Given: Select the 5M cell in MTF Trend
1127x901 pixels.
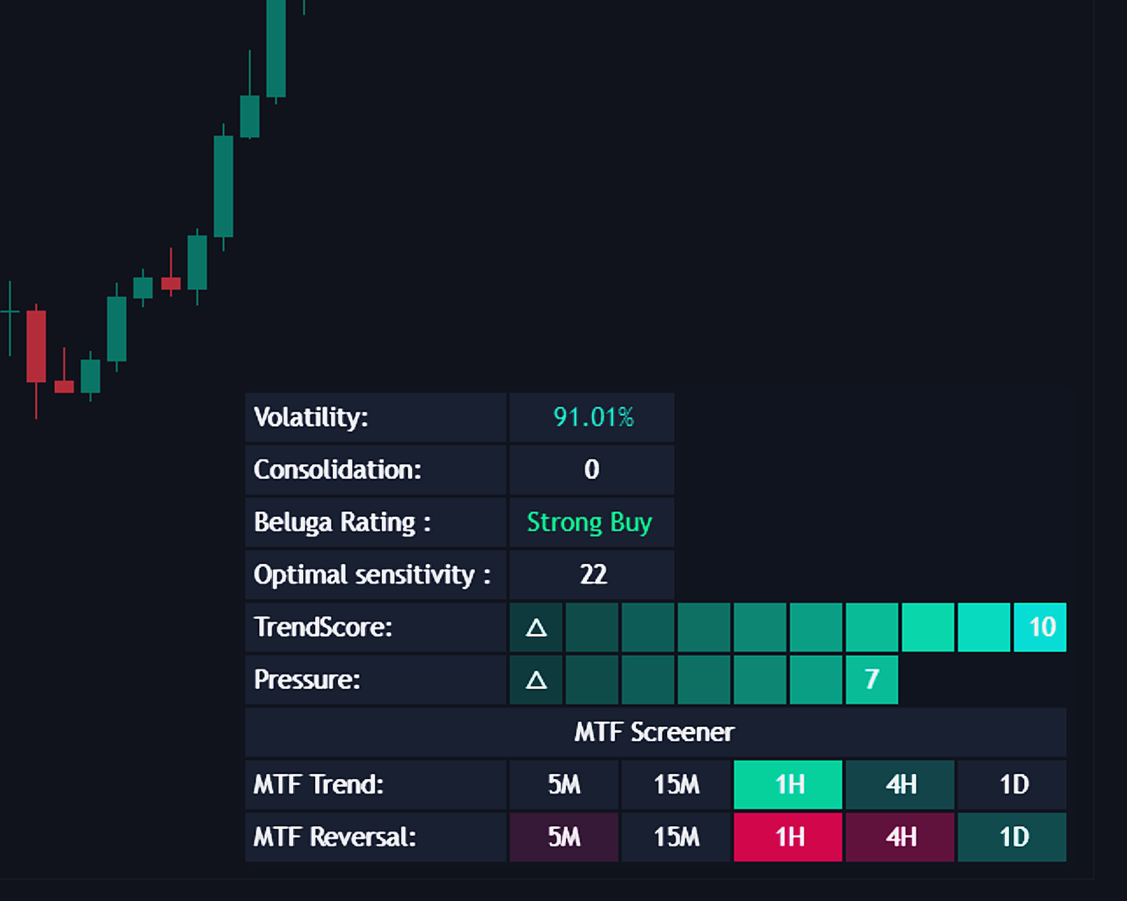Looking at the screenshot, I should coord(563,784).
